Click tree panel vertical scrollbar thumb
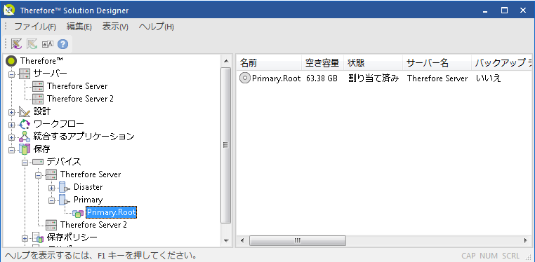 pyautogui.click(x=226, y=145)
